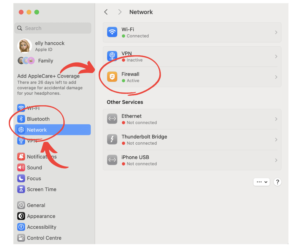298x248 pixels.
Task: Expand the Ethernet row chevron
Action: coord(276,119)
